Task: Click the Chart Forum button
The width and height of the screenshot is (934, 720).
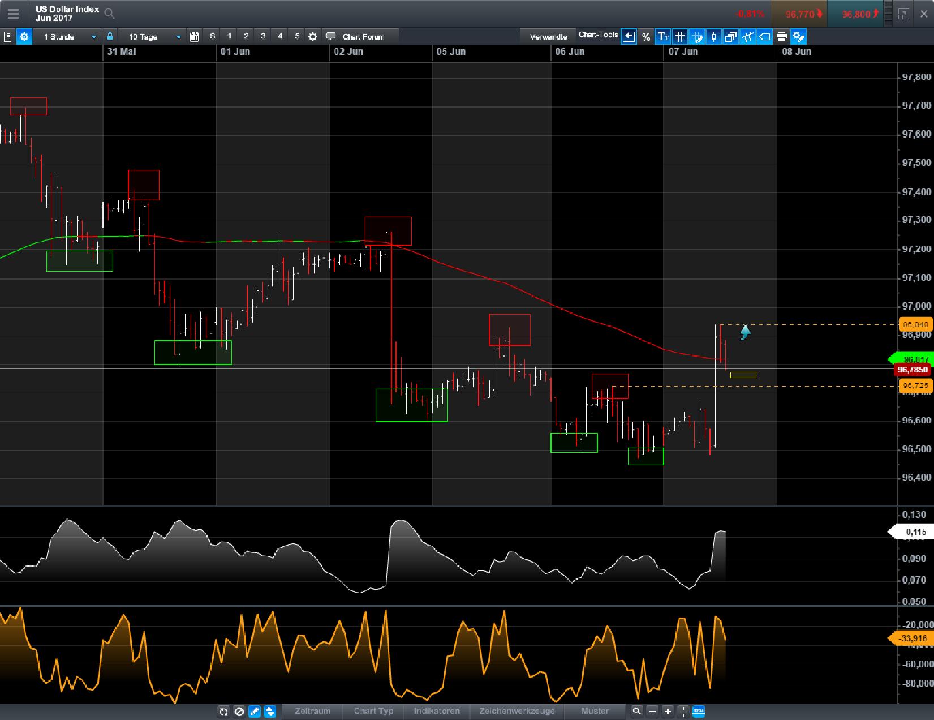Action: (360, 36)
